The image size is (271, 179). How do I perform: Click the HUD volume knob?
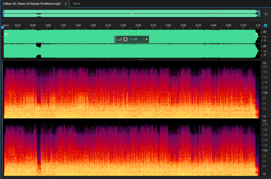126,39
